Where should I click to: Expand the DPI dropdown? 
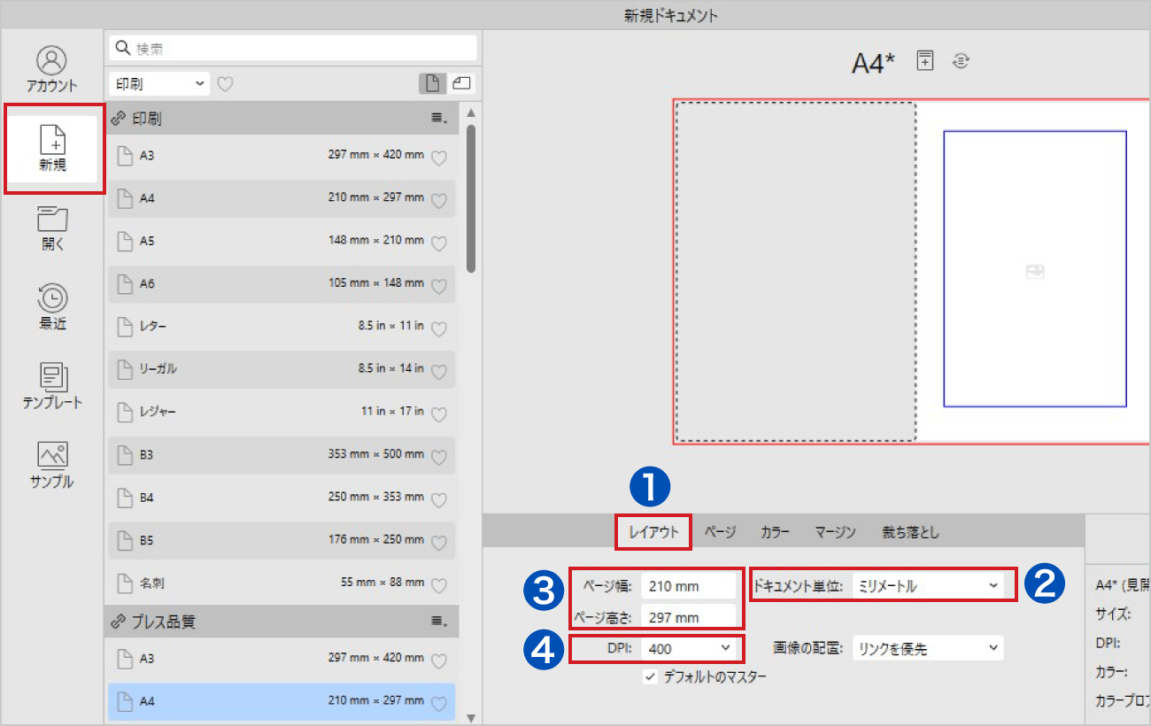(690, 648)
